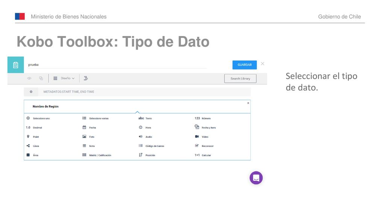Click the 'Matriz / Calificación' label
The image size is (385, 216).
[x=100, y=155]
